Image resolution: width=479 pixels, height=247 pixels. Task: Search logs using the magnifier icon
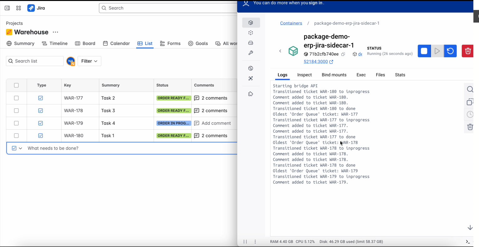(x=470, y=89)
